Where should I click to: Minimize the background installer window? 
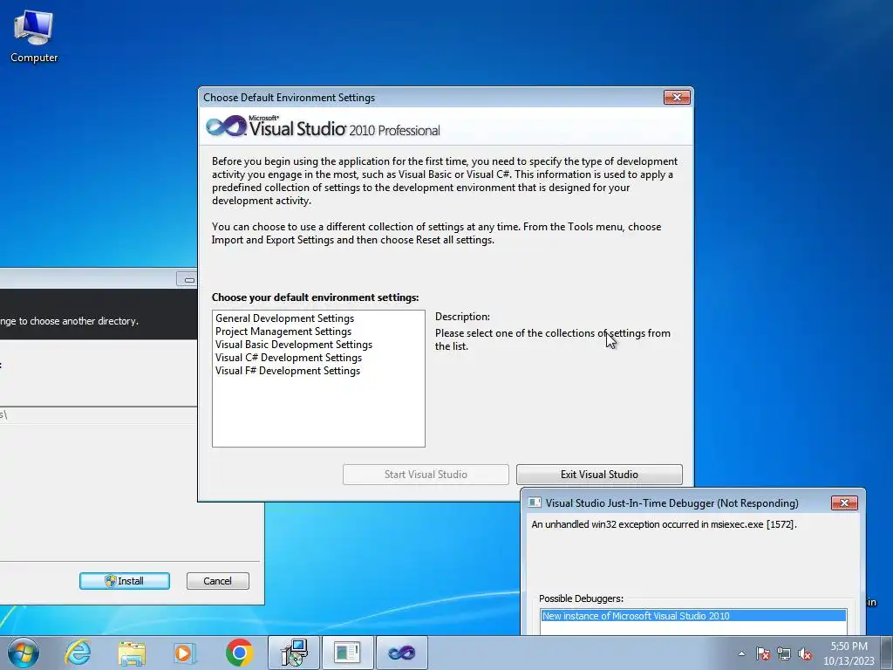[x=188, y=280]
